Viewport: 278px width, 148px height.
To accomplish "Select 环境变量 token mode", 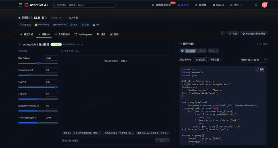I will pos(214,60).
